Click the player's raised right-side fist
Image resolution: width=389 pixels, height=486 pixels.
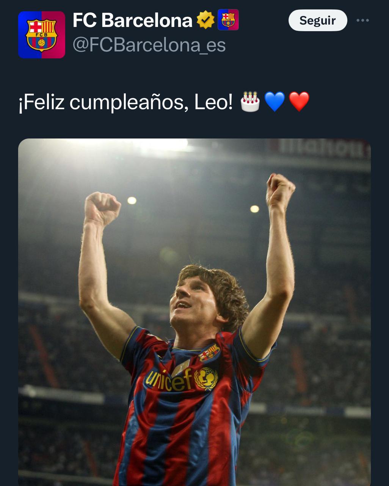pyautogui.click(x=280, y=189)
